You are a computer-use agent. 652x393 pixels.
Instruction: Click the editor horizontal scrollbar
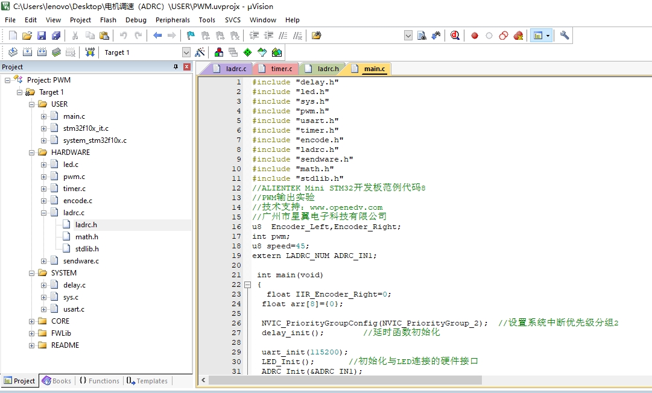[345, 380]
